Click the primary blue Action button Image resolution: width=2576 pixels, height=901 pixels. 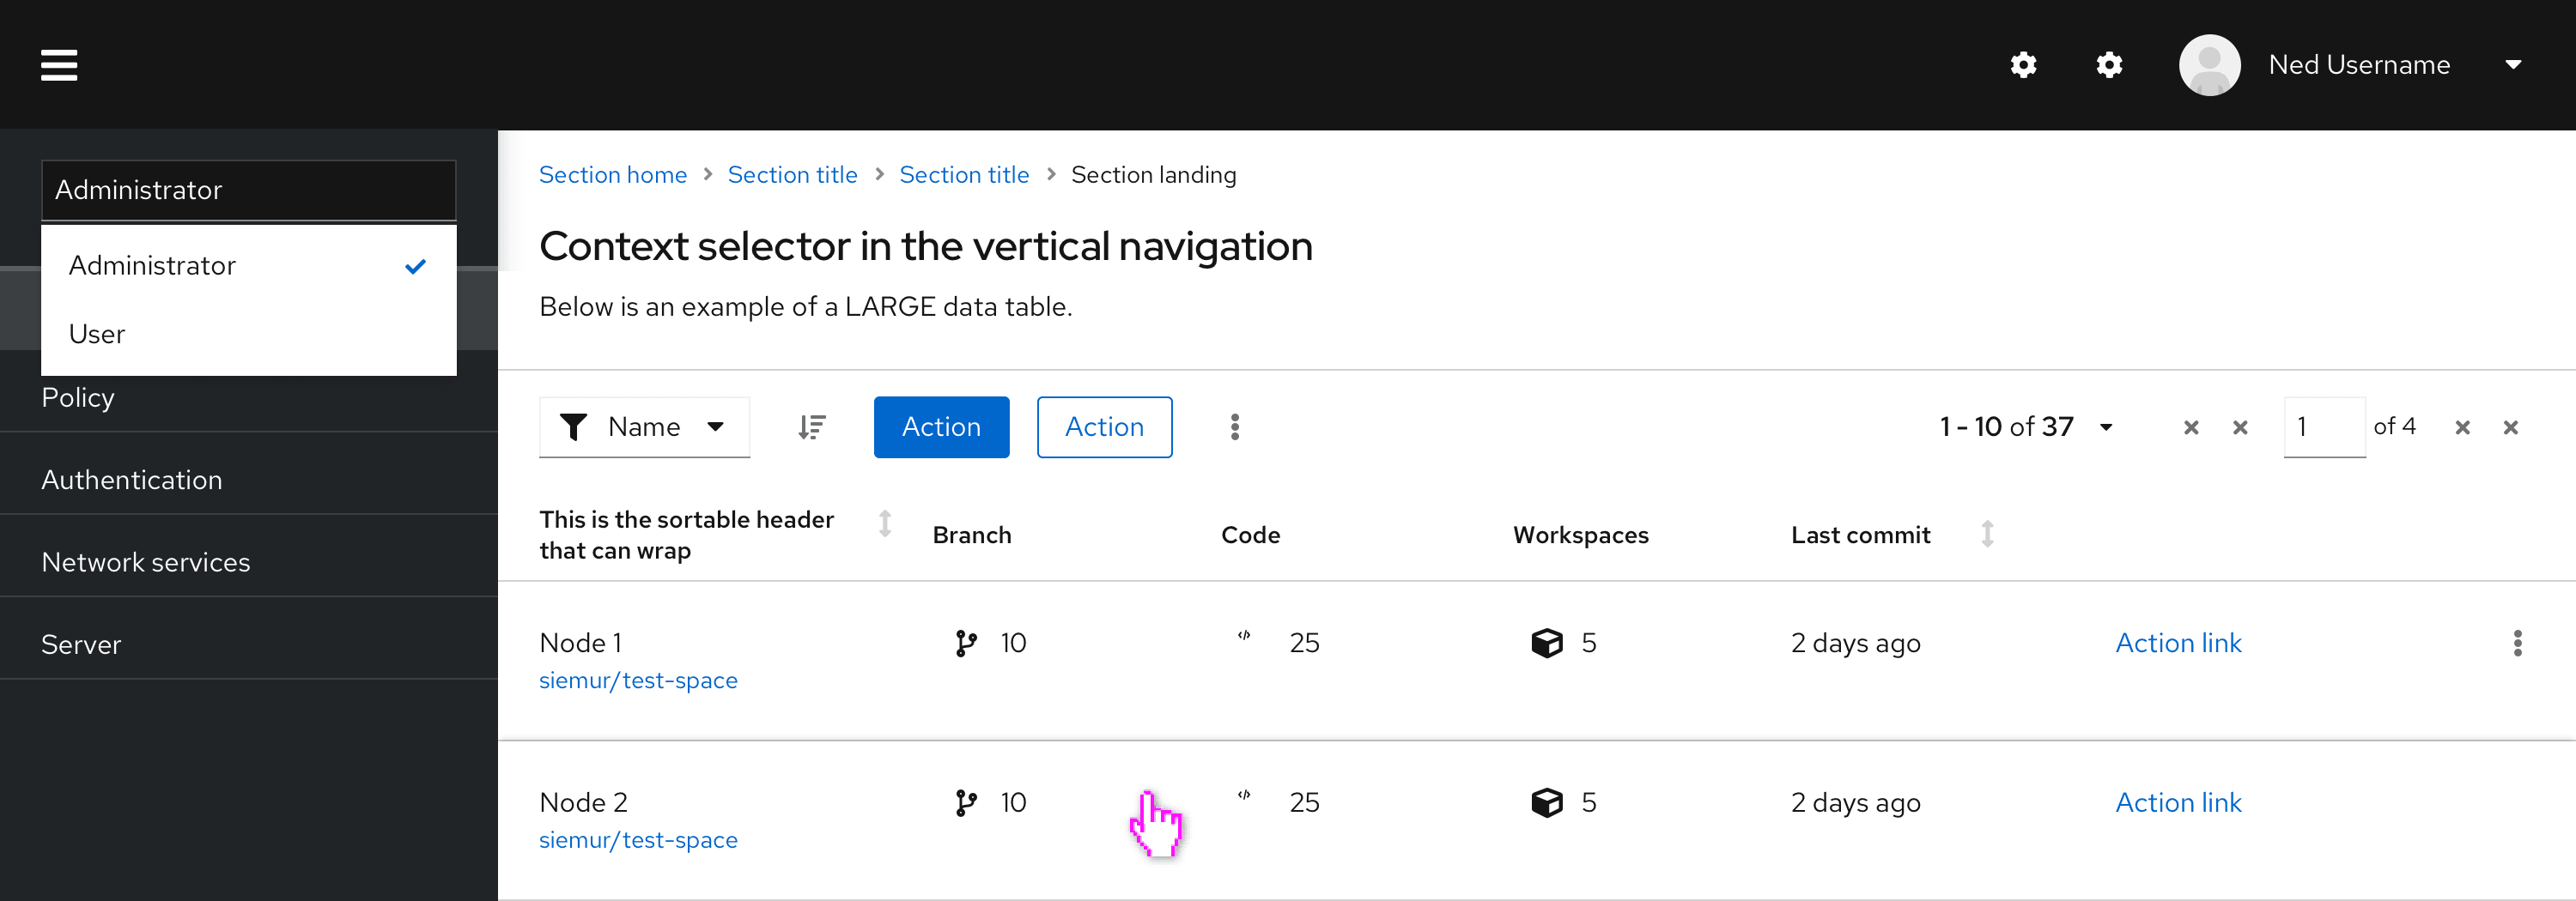941,427
